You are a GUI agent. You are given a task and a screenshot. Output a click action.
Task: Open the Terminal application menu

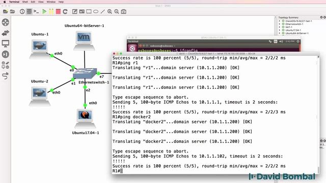coord(14,2)
